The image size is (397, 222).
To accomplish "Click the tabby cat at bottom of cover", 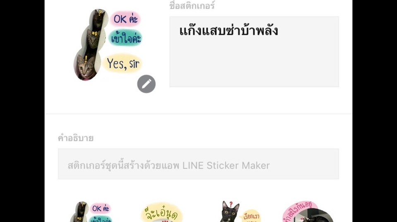I will [86, 68].
